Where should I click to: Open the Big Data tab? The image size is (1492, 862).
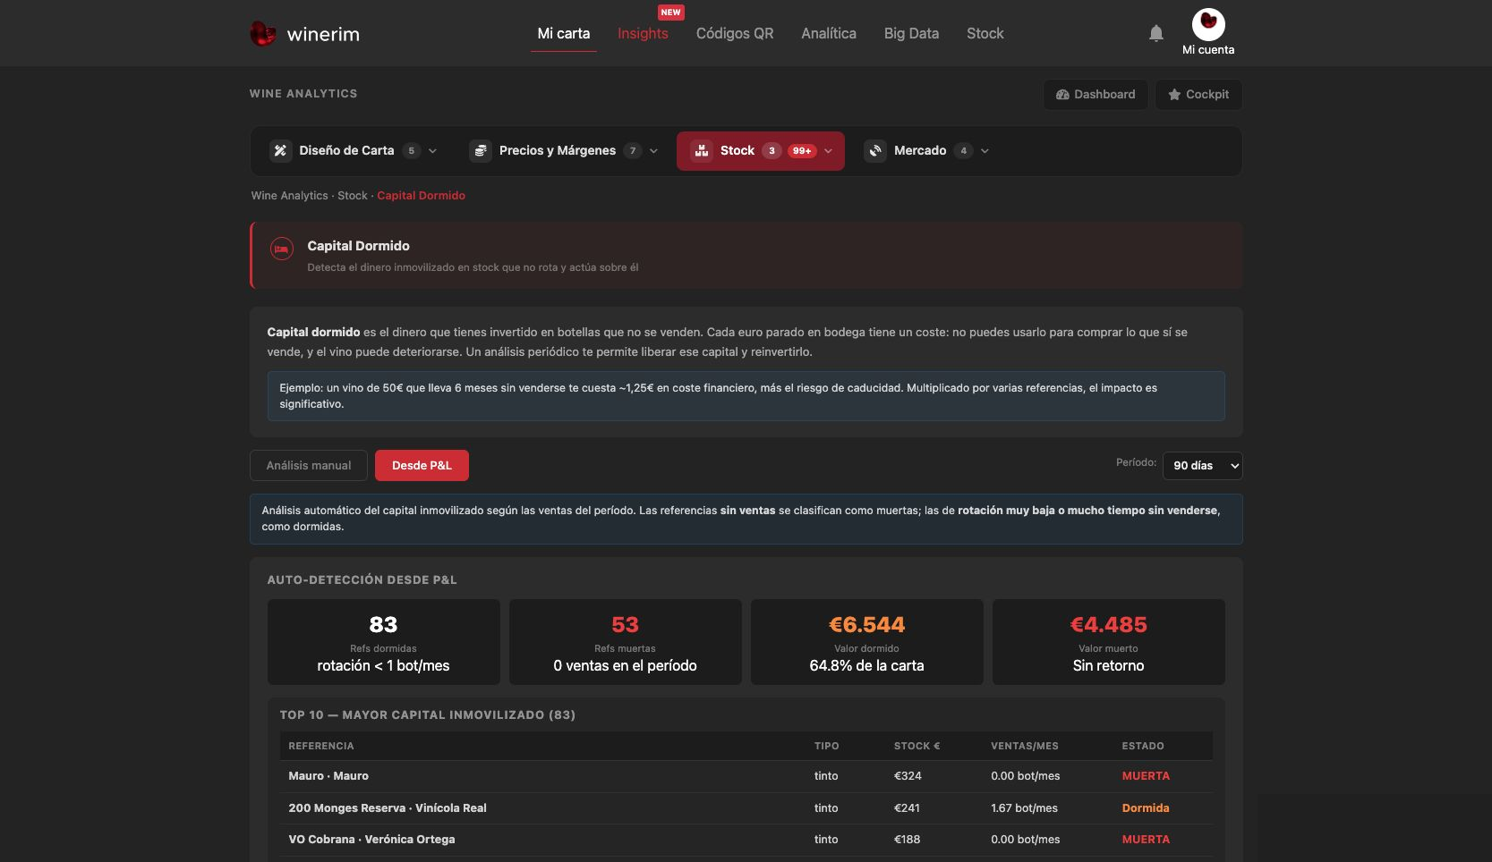coord(911,34)
